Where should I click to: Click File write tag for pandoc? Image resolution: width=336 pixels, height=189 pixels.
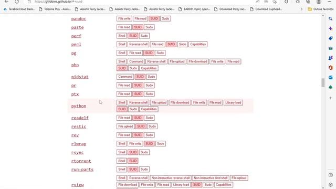(124, 19)
